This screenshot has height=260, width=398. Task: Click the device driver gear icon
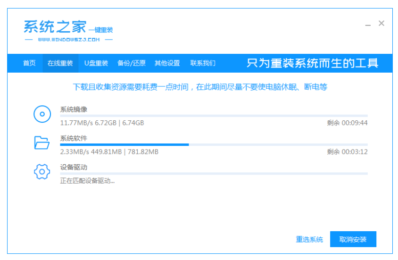pos(42,172)
